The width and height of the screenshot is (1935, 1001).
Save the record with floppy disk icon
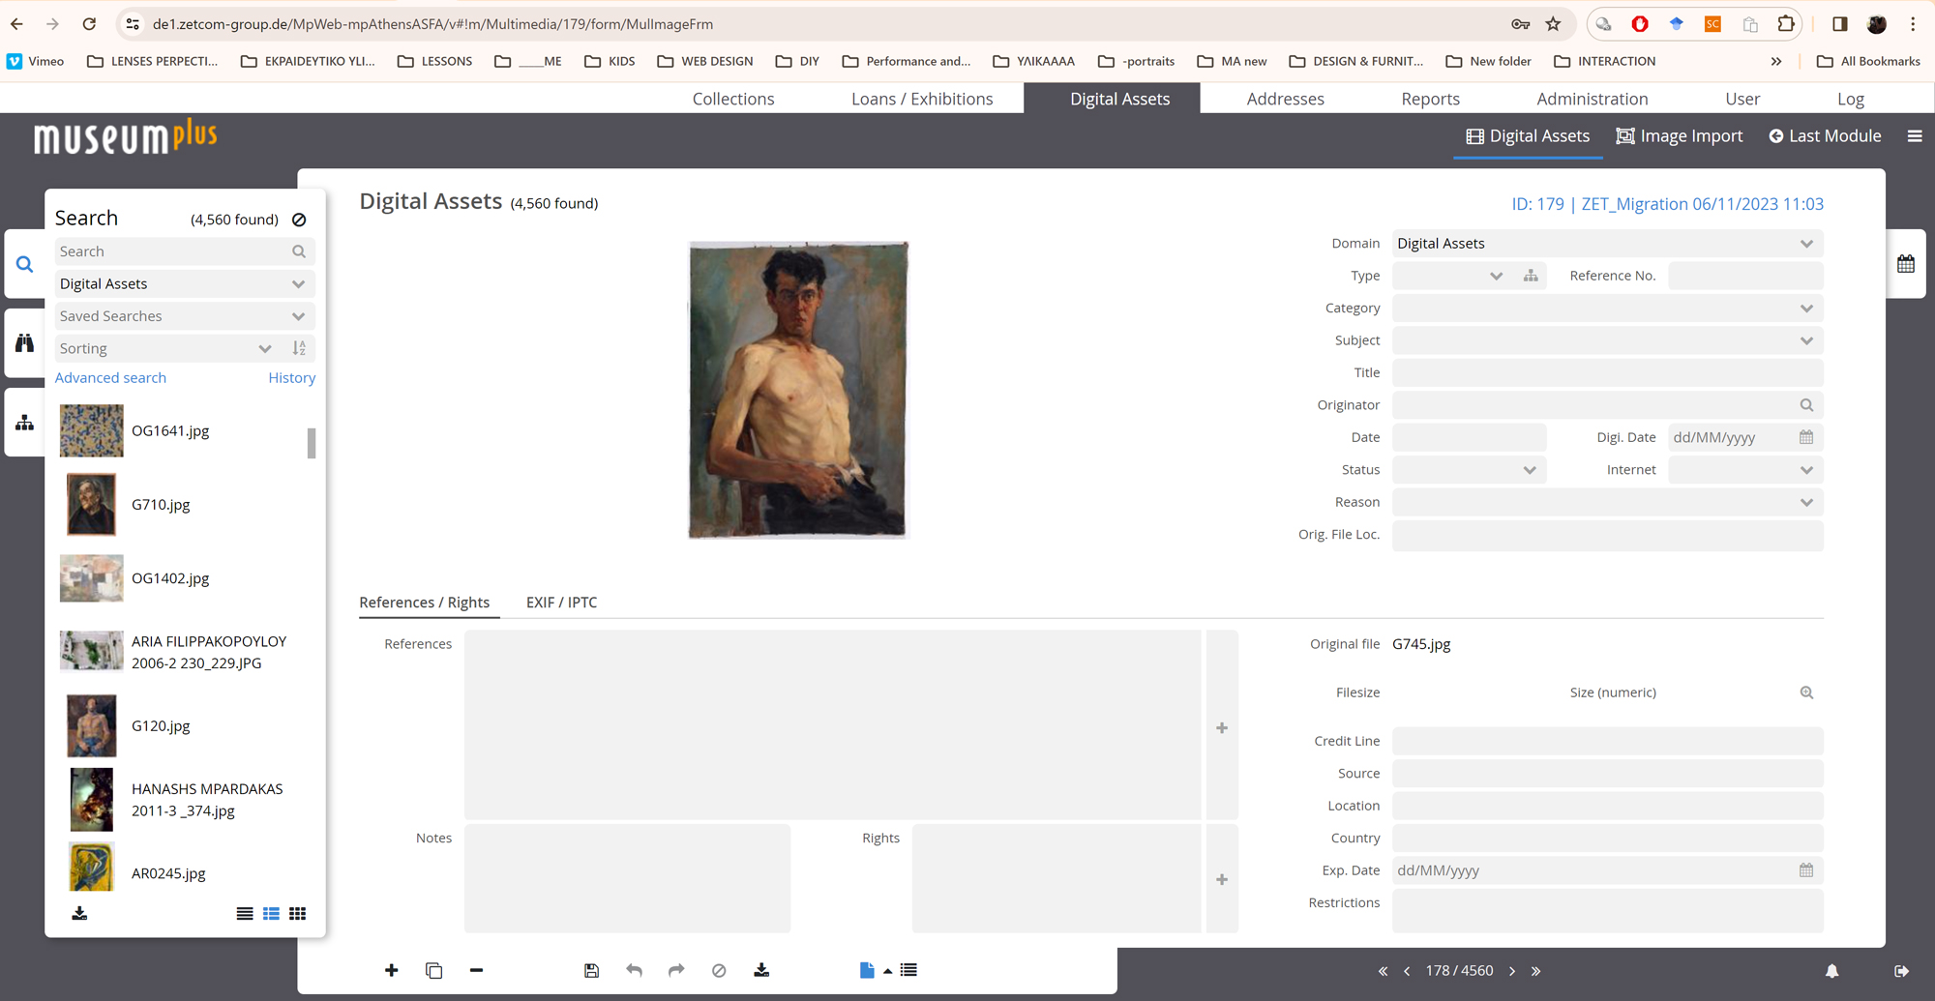(591, 970)
